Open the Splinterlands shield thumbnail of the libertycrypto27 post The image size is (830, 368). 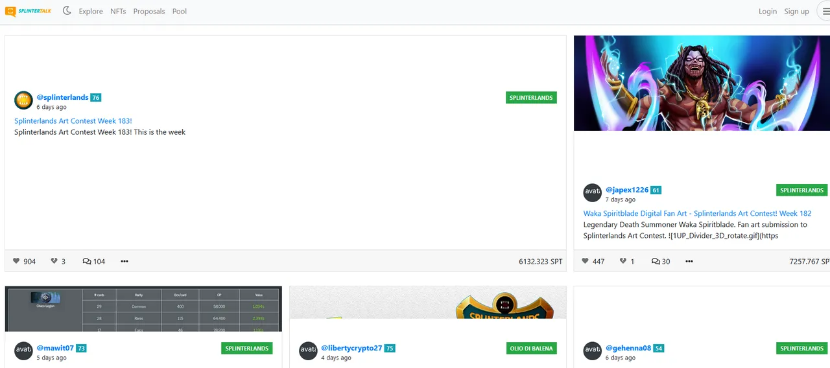[428, 303]
